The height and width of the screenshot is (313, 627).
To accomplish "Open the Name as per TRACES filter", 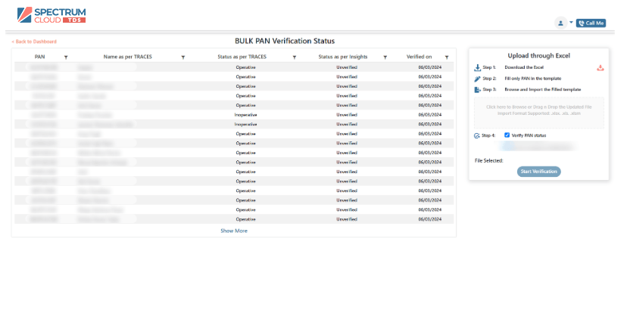I will tap(183, 57).
